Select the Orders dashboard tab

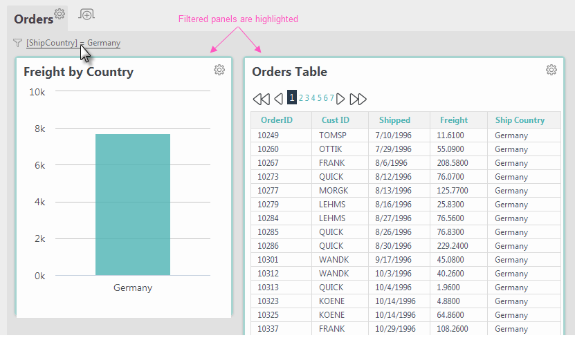pos(34,19)
